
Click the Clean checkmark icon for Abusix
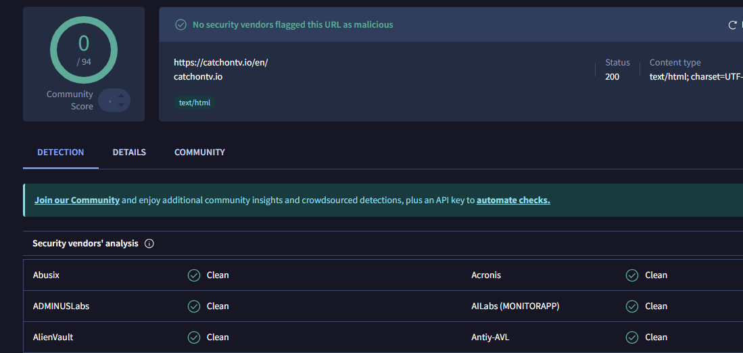coord(194,275)
